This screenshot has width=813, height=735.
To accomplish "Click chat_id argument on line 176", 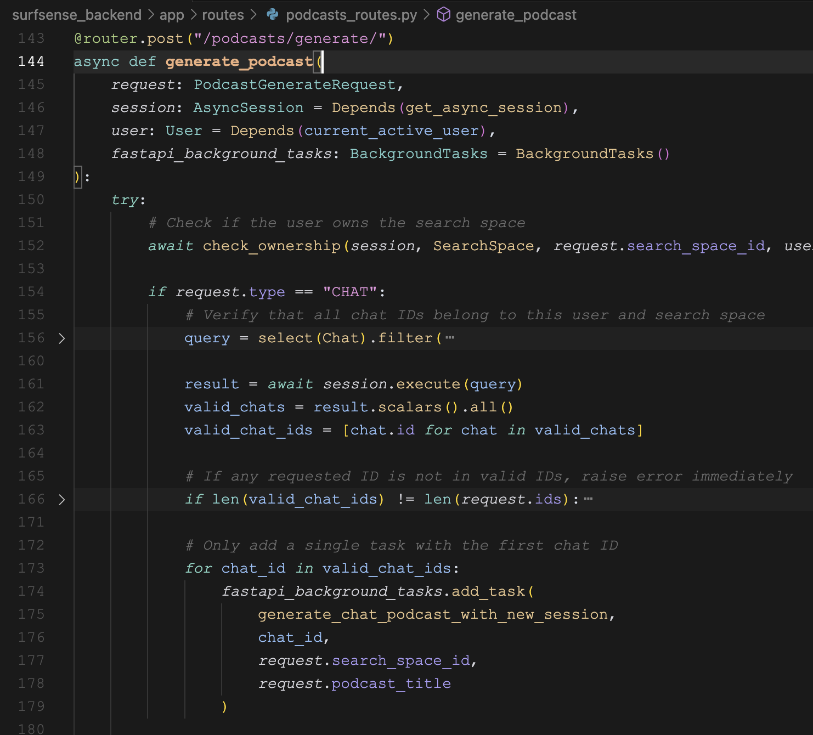I will pyautogui.click(x=290, y=637).
